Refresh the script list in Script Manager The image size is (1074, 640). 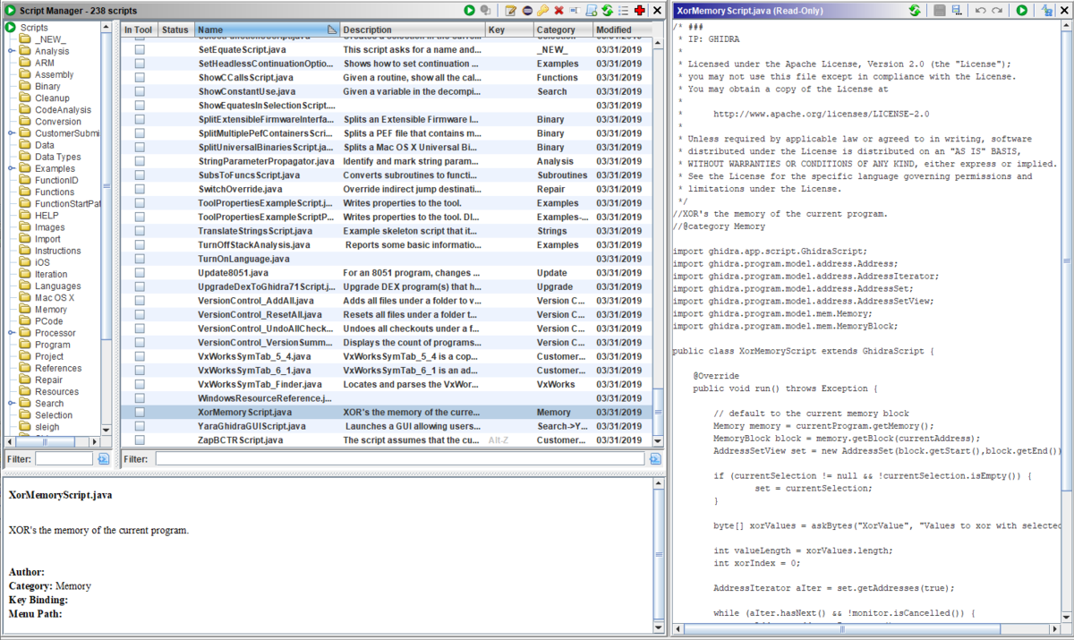(607, 11)
